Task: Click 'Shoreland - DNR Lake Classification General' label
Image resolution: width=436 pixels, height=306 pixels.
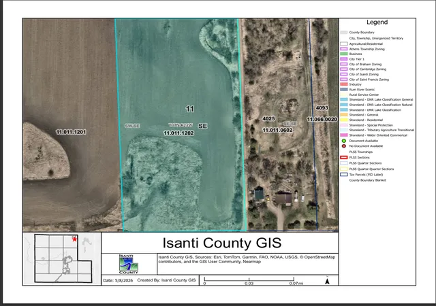Action: [381, 99]
